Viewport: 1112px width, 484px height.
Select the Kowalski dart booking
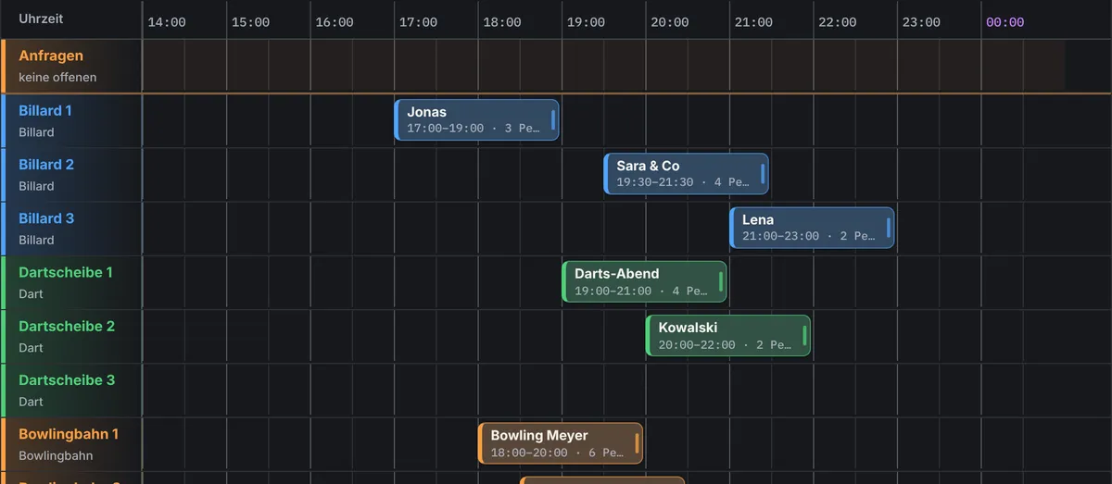point(727,335)
